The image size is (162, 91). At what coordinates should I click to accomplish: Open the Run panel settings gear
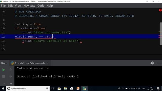(x=152, y=63)
